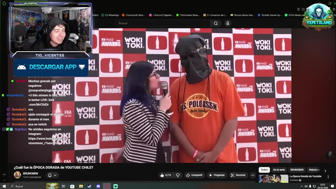This screenshot has width=336, height=189.
Task: Select the Todos filter chip
Action: 264,170
